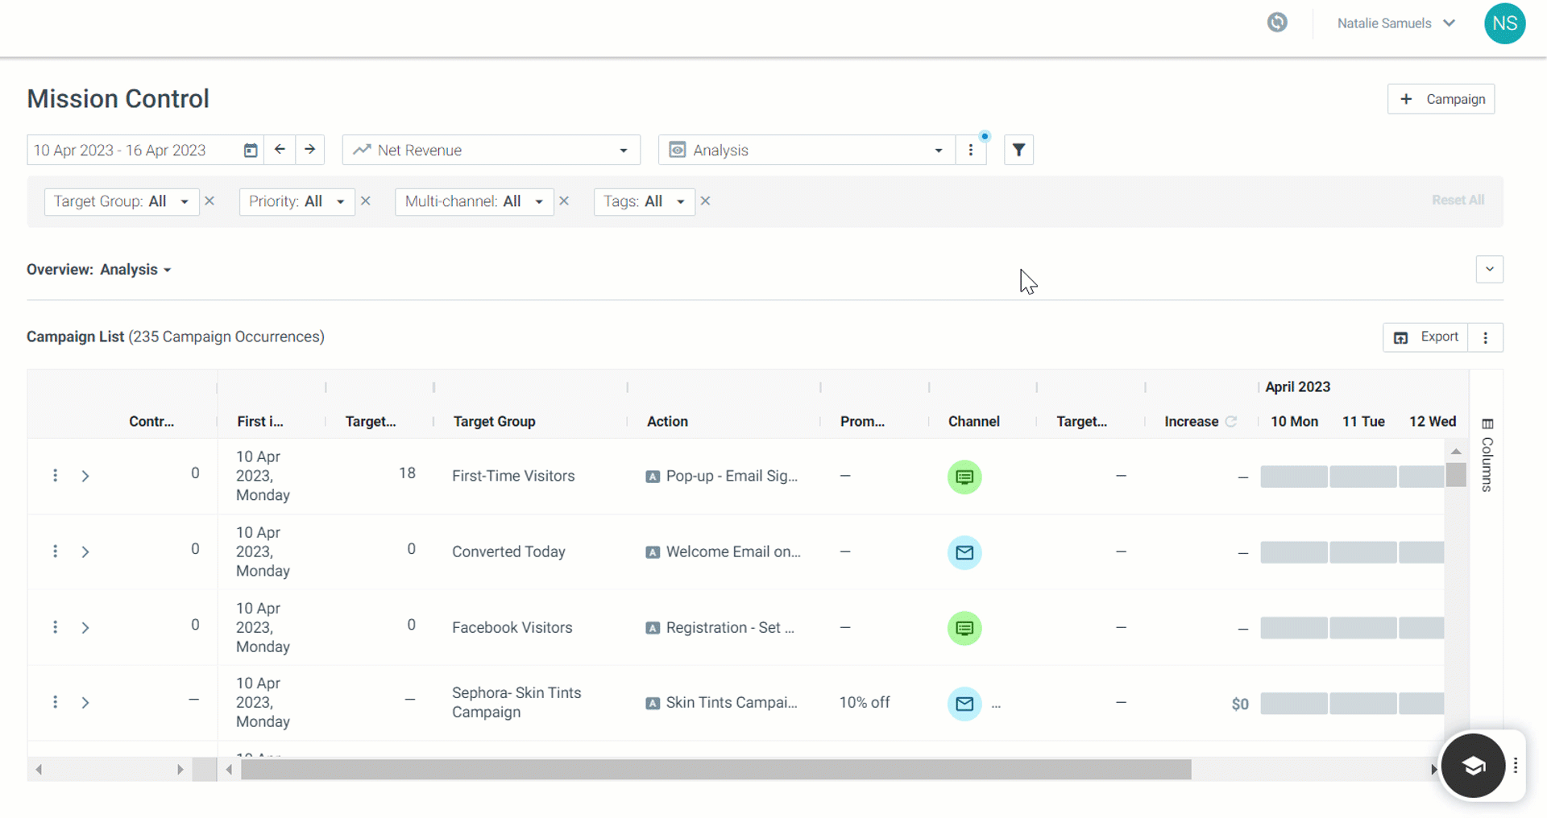1547x818 pixels.
Task: Click the horizontal scrollbar of campaign table
Action: 715,770
